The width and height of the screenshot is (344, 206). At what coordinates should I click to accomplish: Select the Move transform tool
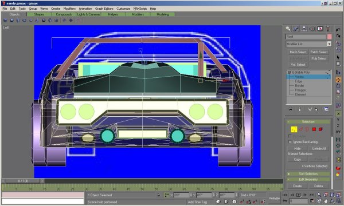pyautogui.click(x=338, y=80)
